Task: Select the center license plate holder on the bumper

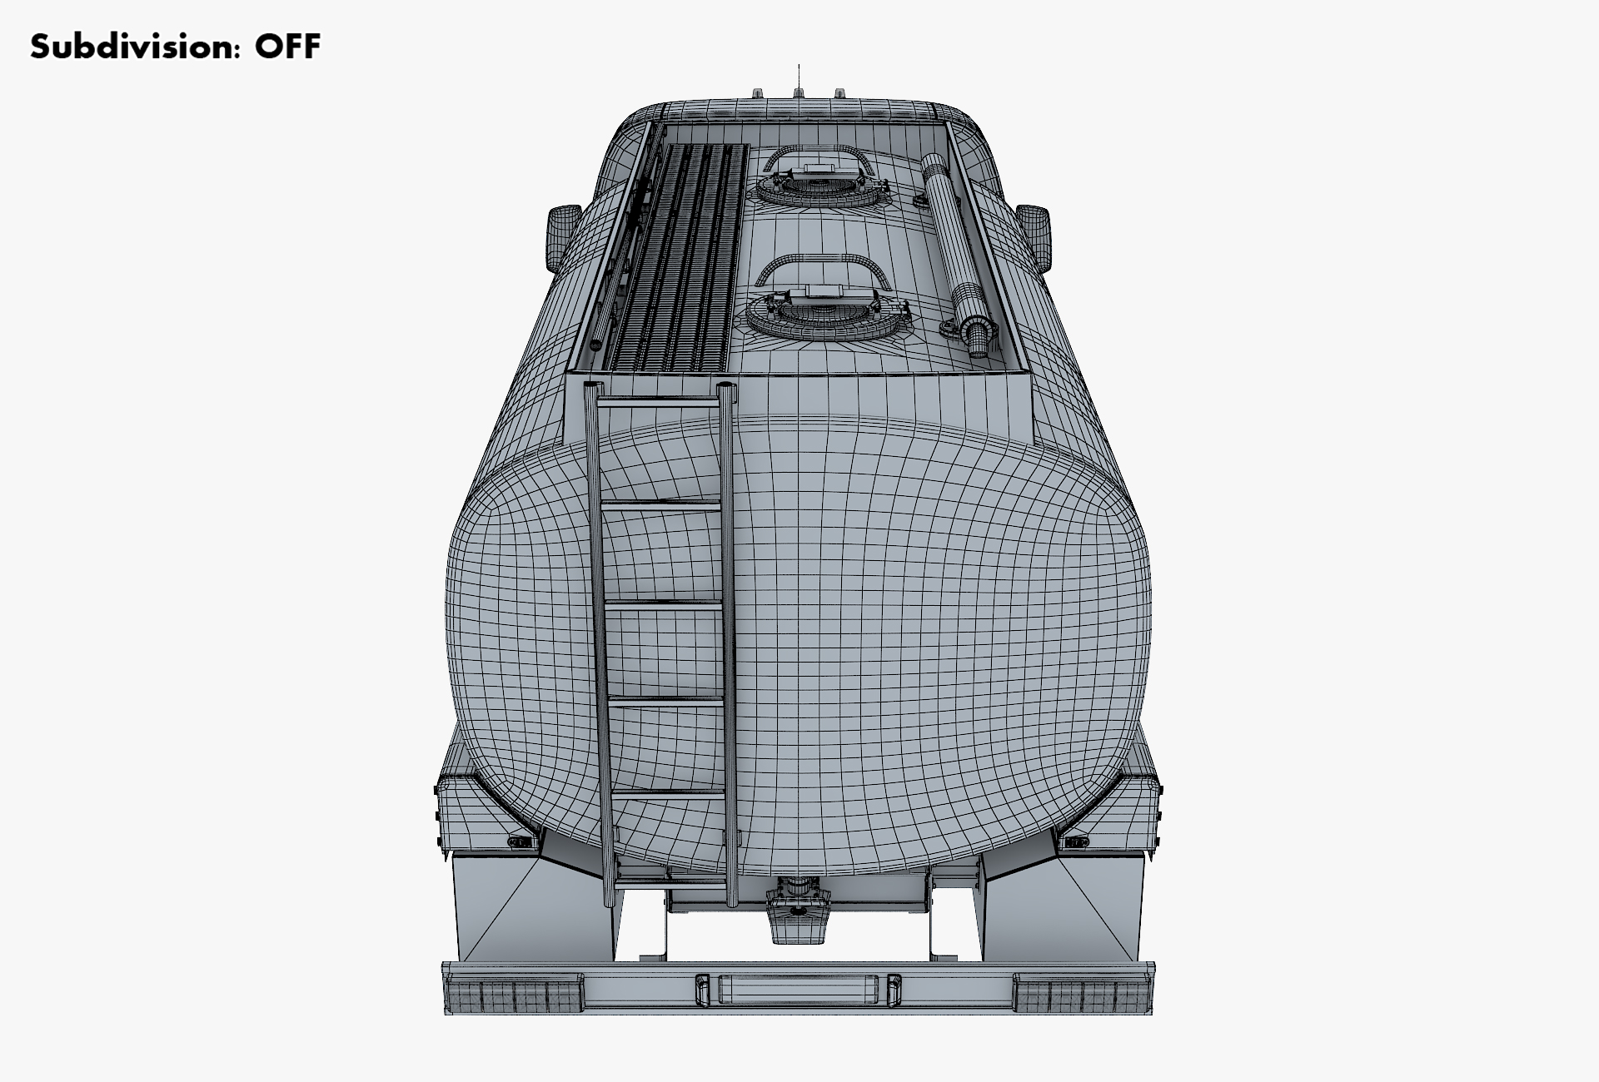Action: (x=798, y=989)
